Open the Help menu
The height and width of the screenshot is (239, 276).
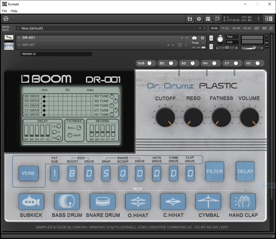click(14, 11)
